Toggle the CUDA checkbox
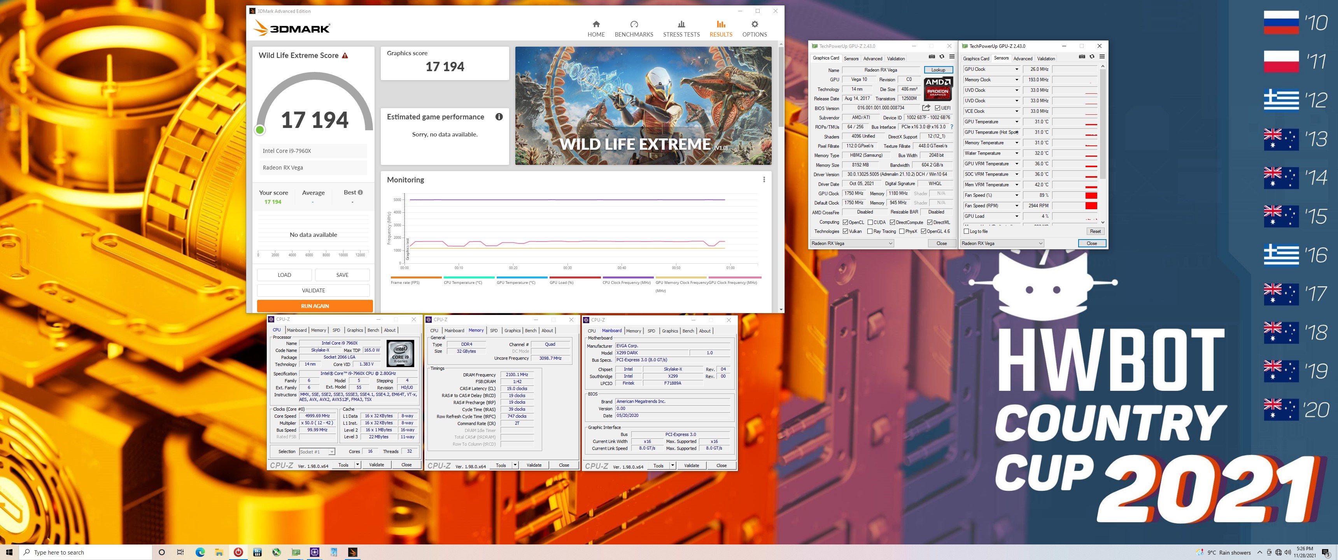 (x=870, y=222)
